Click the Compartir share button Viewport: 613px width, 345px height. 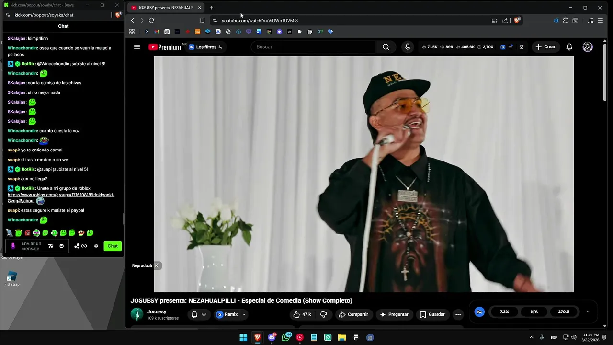[353, 314]
